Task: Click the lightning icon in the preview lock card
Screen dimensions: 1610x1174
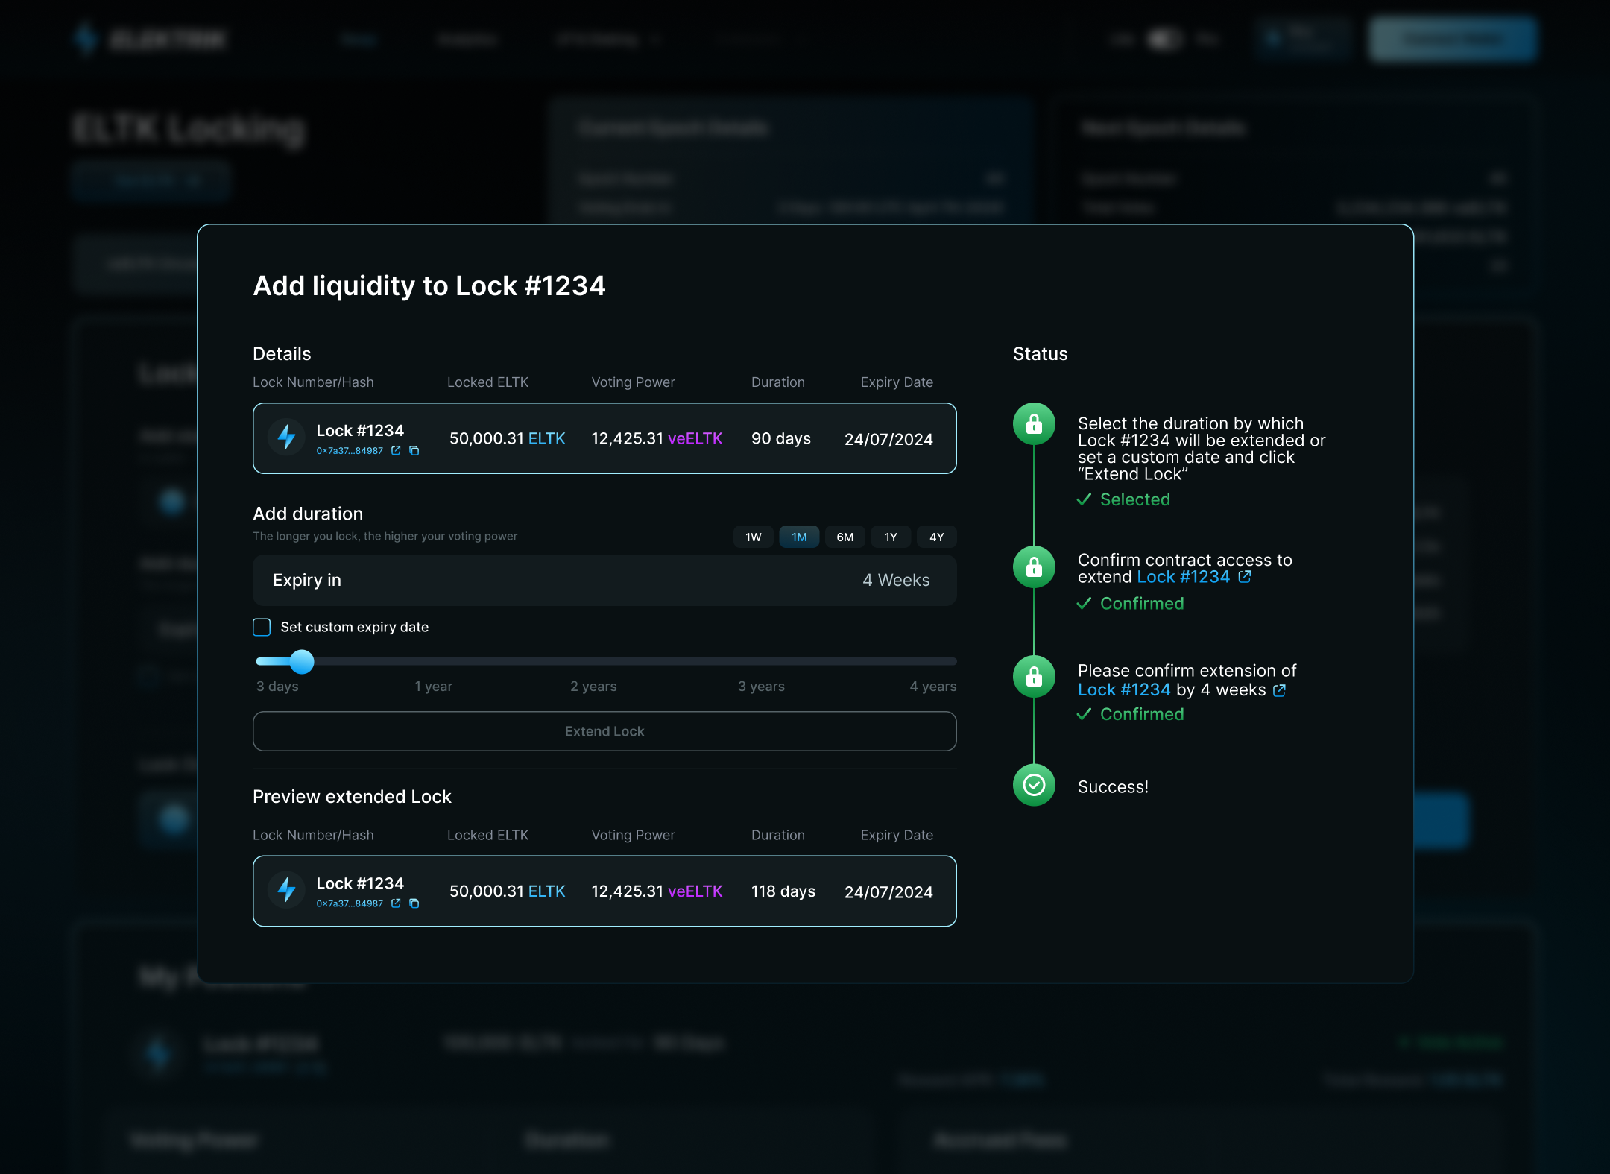Action: point(287,890)
